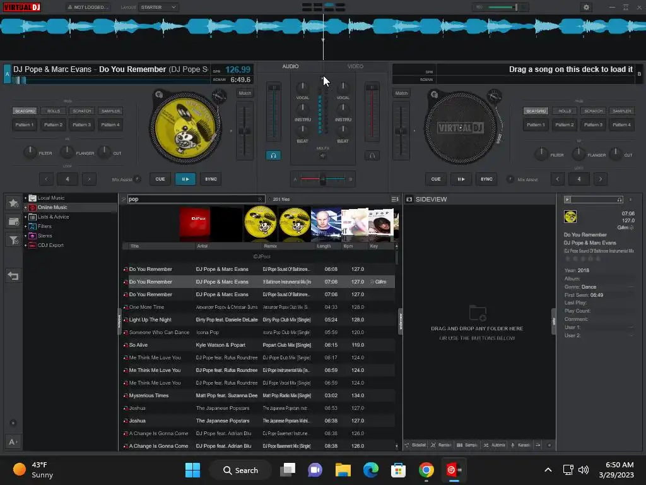The width and height of the screenshot is (646, 485).
Task: Toggle deck A Mix Assist
Action: (x=137, y=179)
